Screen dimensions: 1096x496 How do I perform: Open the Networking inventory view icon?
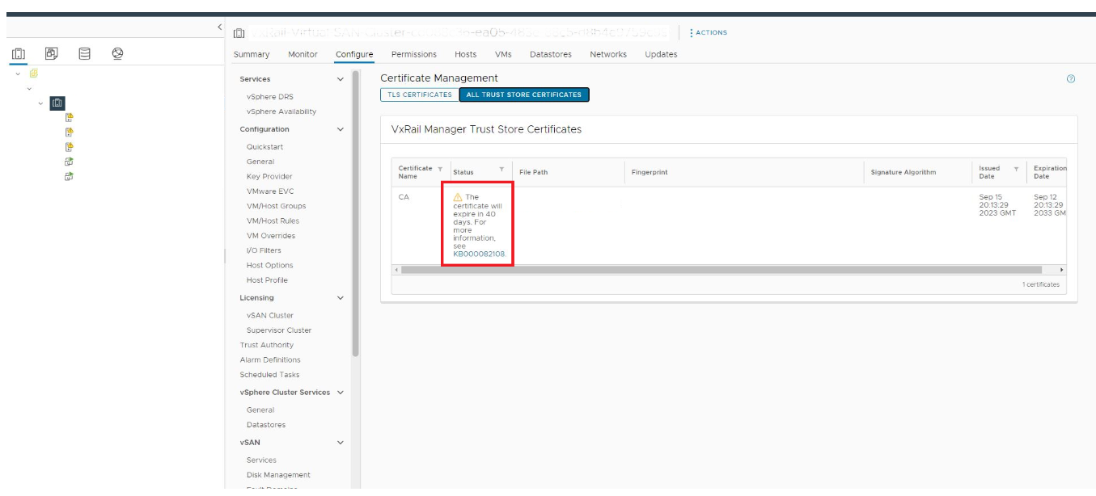tap(117, 54)
